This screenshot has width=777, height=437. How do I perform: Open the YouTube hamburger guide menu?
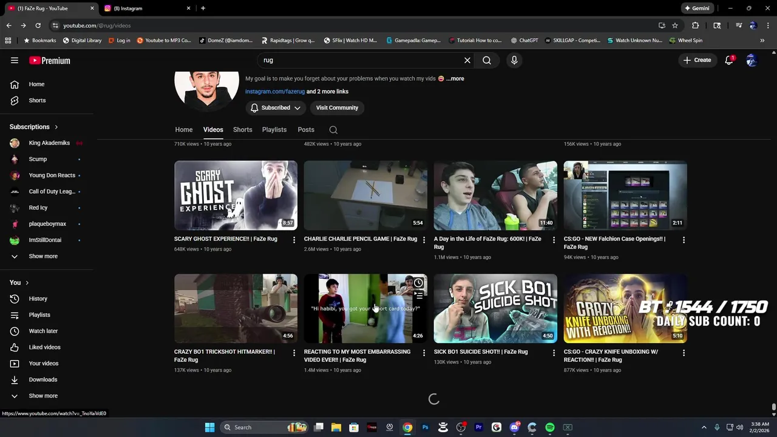click(15, 60)
